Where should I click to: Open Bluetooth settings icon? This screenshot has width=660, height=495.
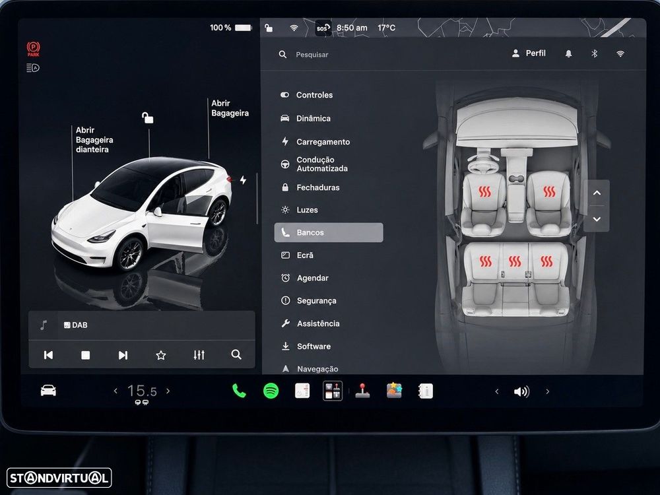pos(595,54)
